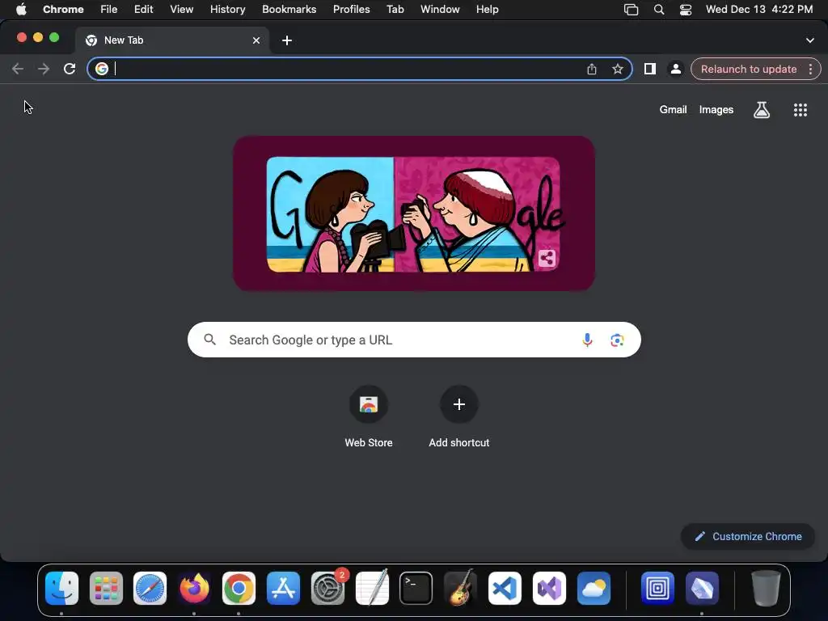Open the Gmail link
This screenshot has height=621, width=828.
pos(674,110)
